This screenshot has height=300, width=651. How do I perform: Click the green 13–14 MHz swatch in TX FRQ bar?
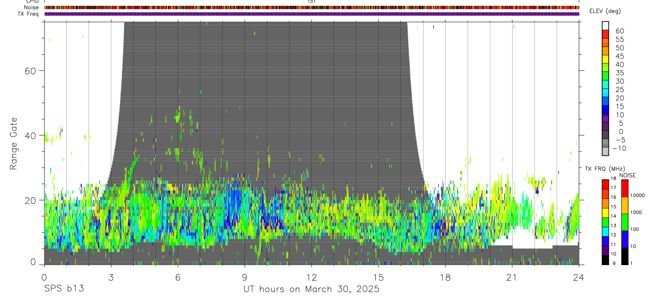tap(605, 222)
